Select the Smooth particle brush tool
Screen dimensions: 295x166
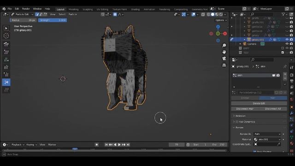pos(6,52)
